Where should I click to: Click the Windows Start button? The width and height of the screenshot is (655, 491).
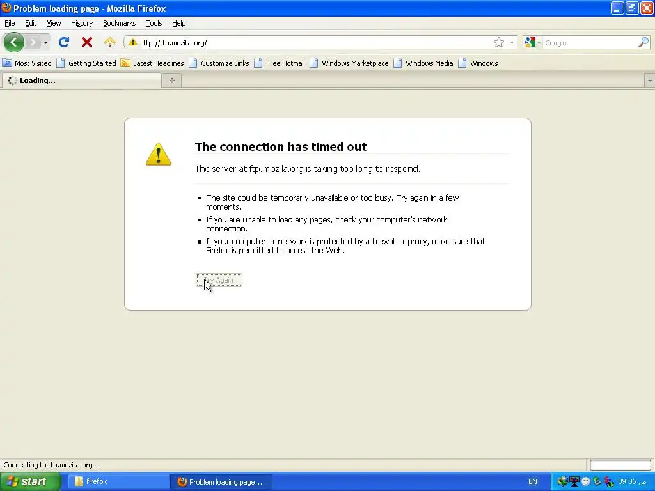point(30,481)
